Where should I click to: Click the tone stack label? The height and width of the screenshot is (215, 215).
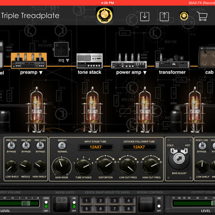tap(89, 72)
